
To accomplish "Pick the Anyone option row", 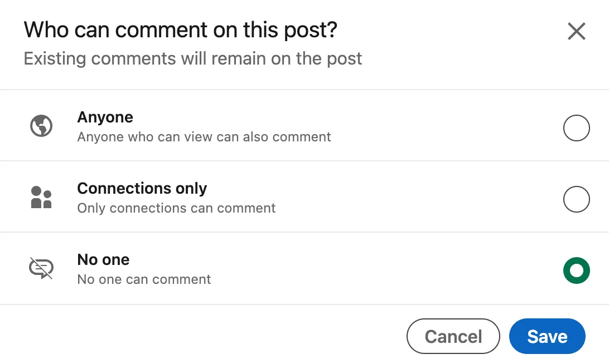I will pos(390,127).
